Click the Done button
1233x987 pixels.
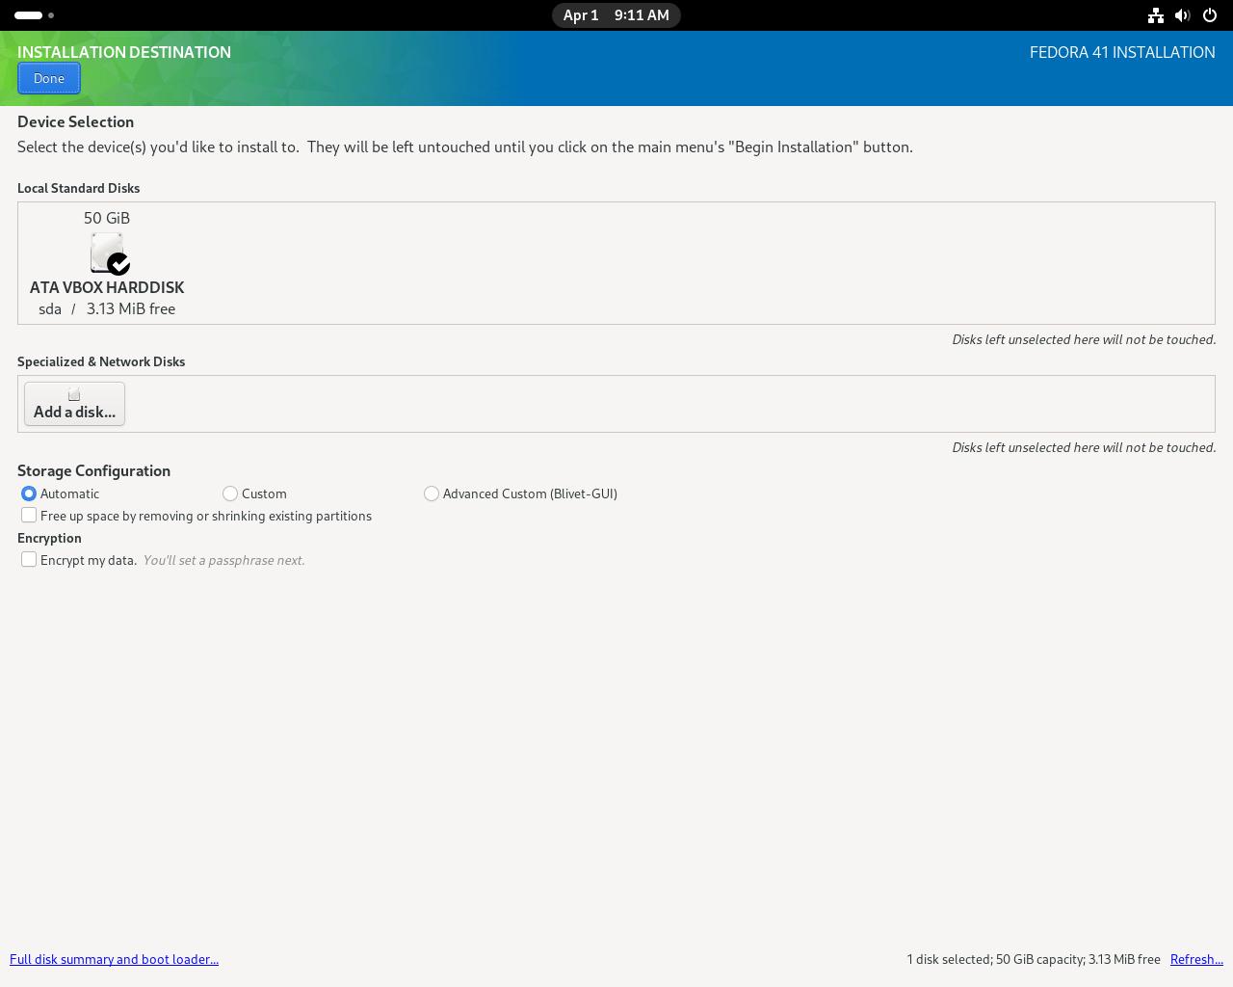(x=49, y=78)
